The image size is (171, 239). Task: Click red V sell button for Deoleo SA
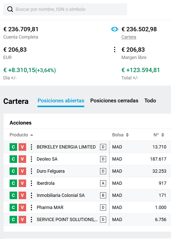pyautogui.click(x=22, y=159)
